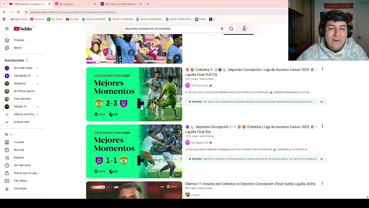Reload the page with the refresh icon
The width and height of the screenshot is (369, 208).
tap(18, 12)
